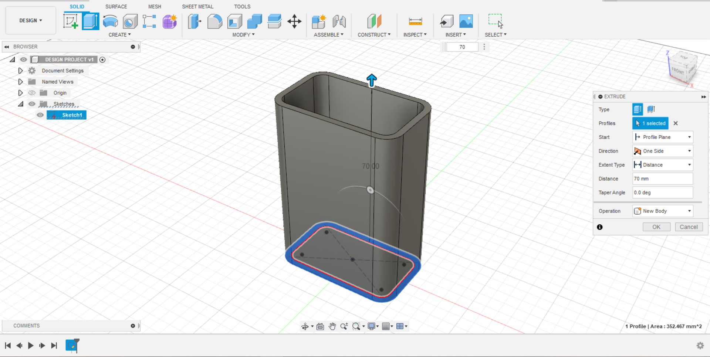Select the Create Sketch tool
This screenshot has height=357, width=710.
(71, 21)
